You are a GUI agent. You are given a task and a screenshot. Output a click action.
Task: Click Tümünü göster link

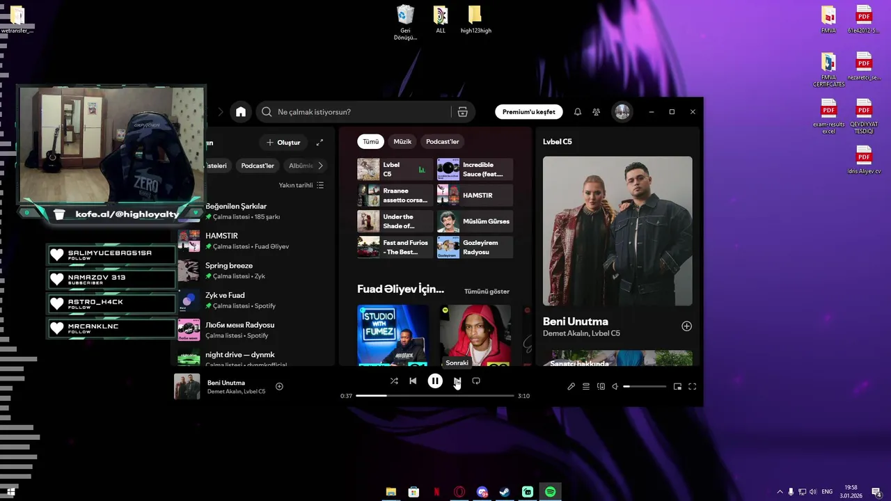(487, 292)
